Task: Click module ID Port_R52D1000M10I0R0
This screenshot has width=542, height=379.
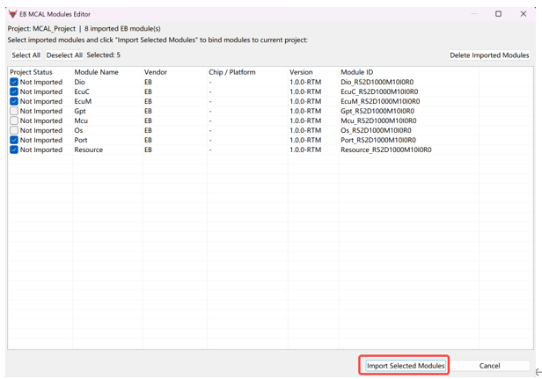Action: pyautogui.click(x=378, y=140)
